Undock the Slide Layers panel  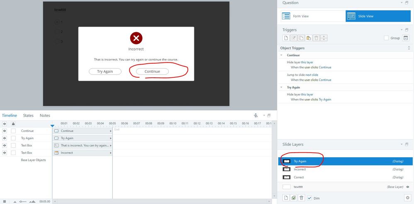pos(407,144)
